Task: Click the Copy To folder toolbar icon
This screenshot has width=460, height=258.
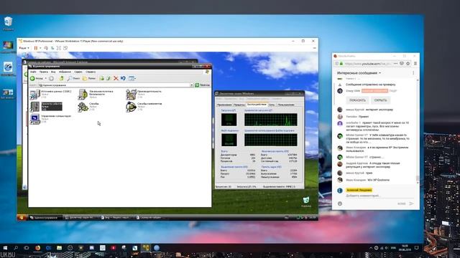Action: (109, 78)
